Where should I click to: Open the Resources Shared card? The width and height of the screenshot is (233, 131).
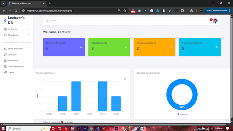pos(155,47)
